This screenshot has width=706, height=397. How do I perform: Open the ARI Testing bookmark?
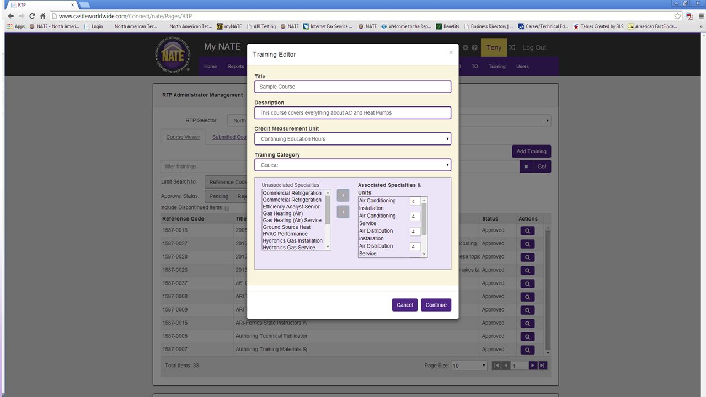(261, 26)
